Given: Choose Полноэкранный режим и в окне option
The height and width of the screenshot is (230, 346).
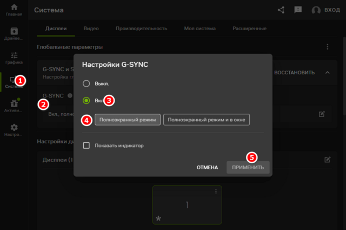Looking at the screenshot, I should tap(207, 120).
